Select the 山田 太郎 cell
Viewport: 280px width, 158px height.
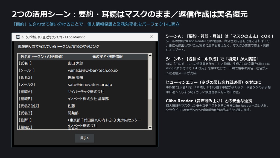pyautogui.click(x=75, y=63)
